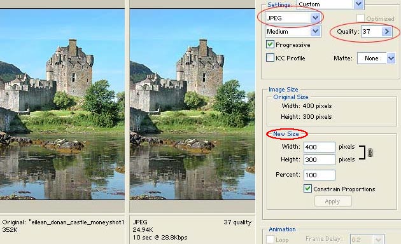Open the Matte color dropdown showing None
401x244 pixels.
[x=376, y=58]
